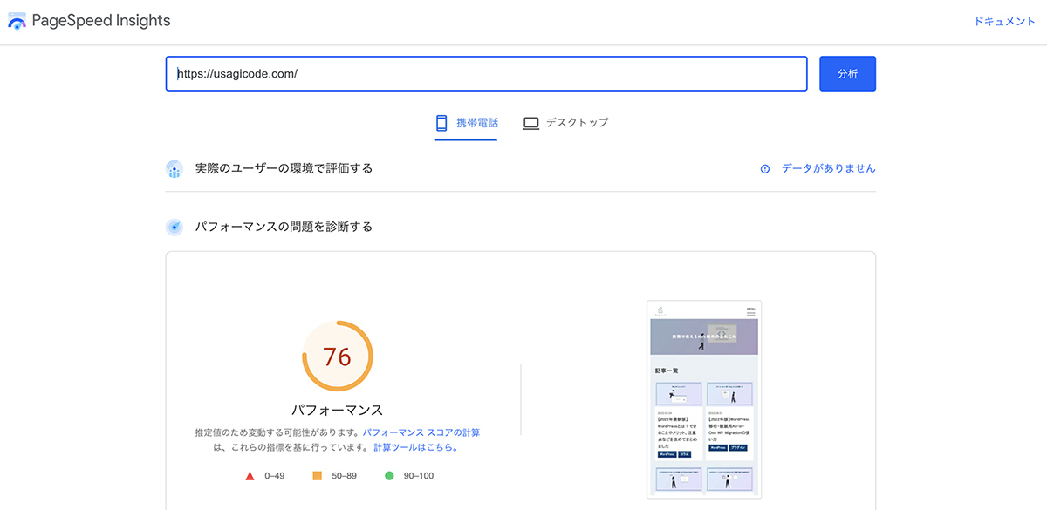Image resolution: width=1047 pixels, height=510 pixels.
Task: Click the info icon before データがありません
Action: coord(766,169)
